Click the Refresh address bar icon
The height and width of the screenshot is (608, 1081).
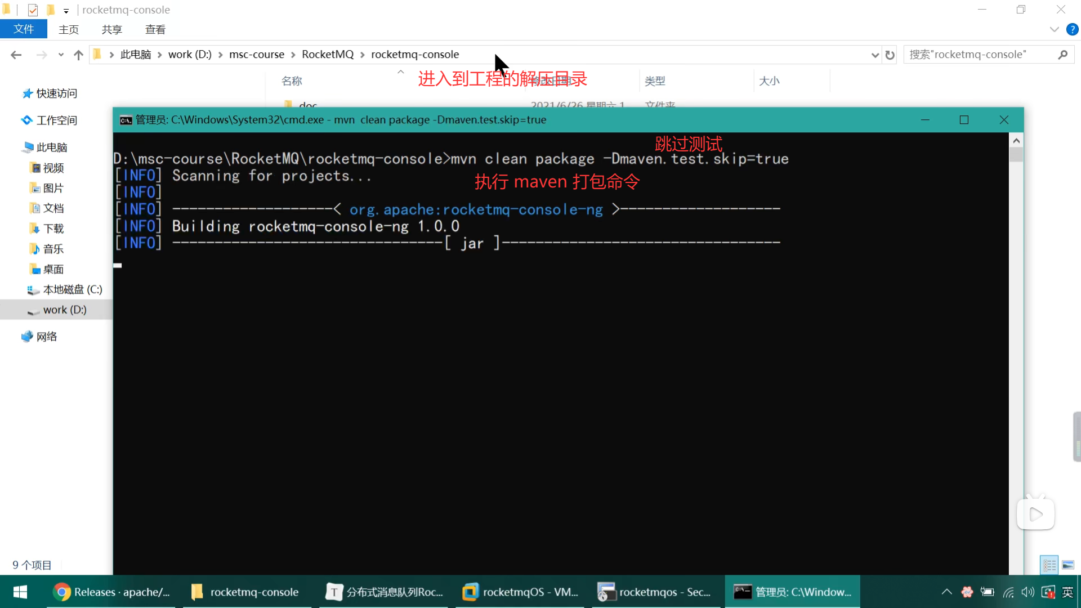890,55
